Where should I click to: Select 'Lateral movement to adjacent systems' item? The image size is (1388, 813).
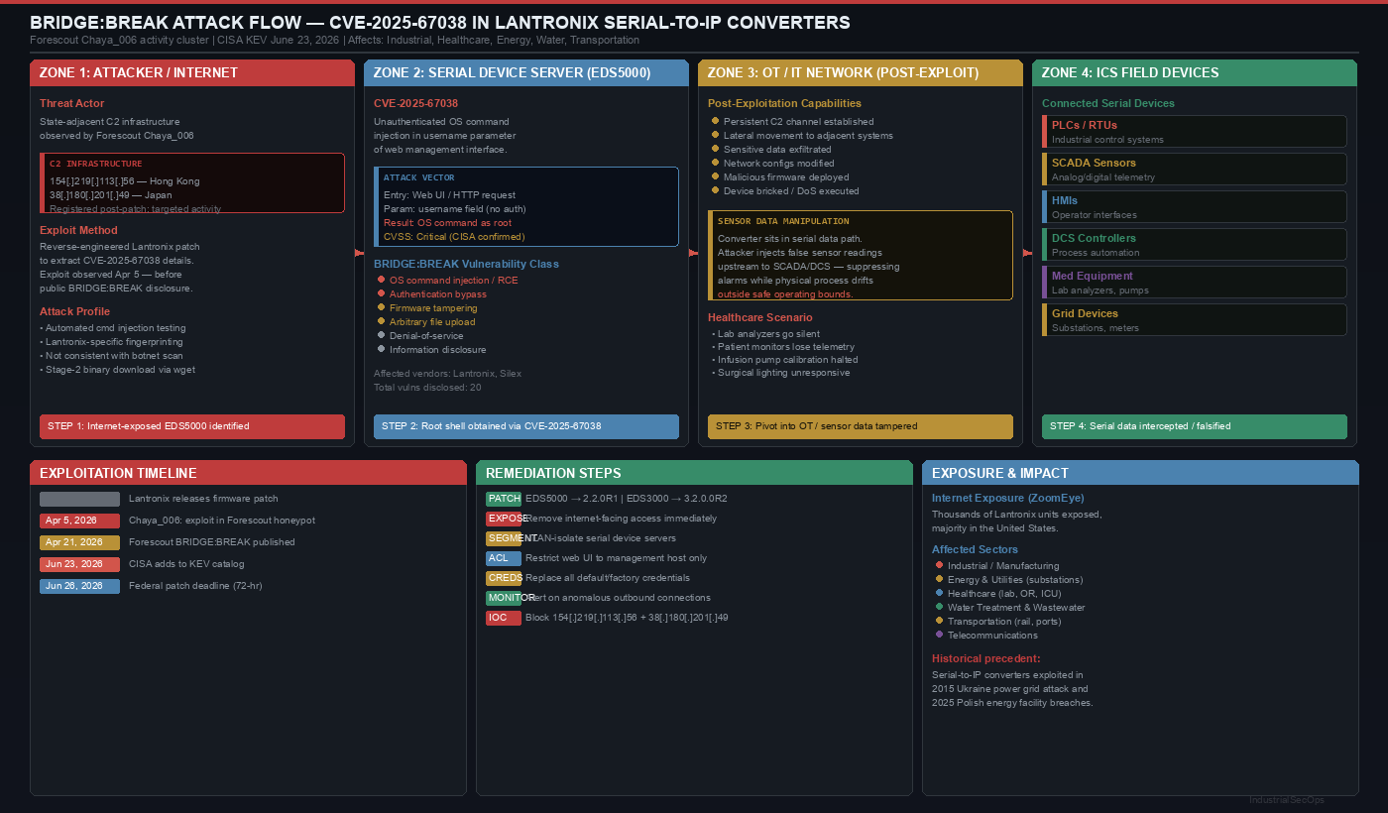(x=802, y=136)
